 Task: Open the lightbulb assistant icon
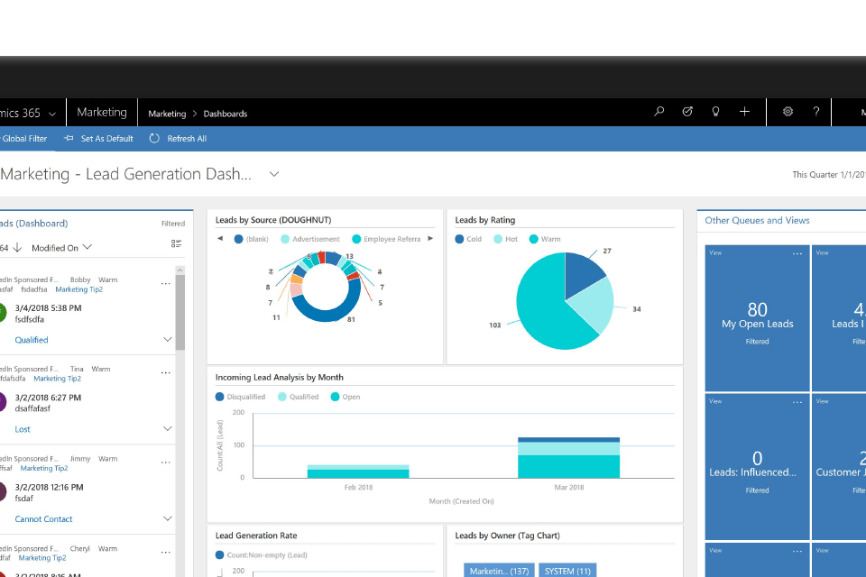point(715,112)
